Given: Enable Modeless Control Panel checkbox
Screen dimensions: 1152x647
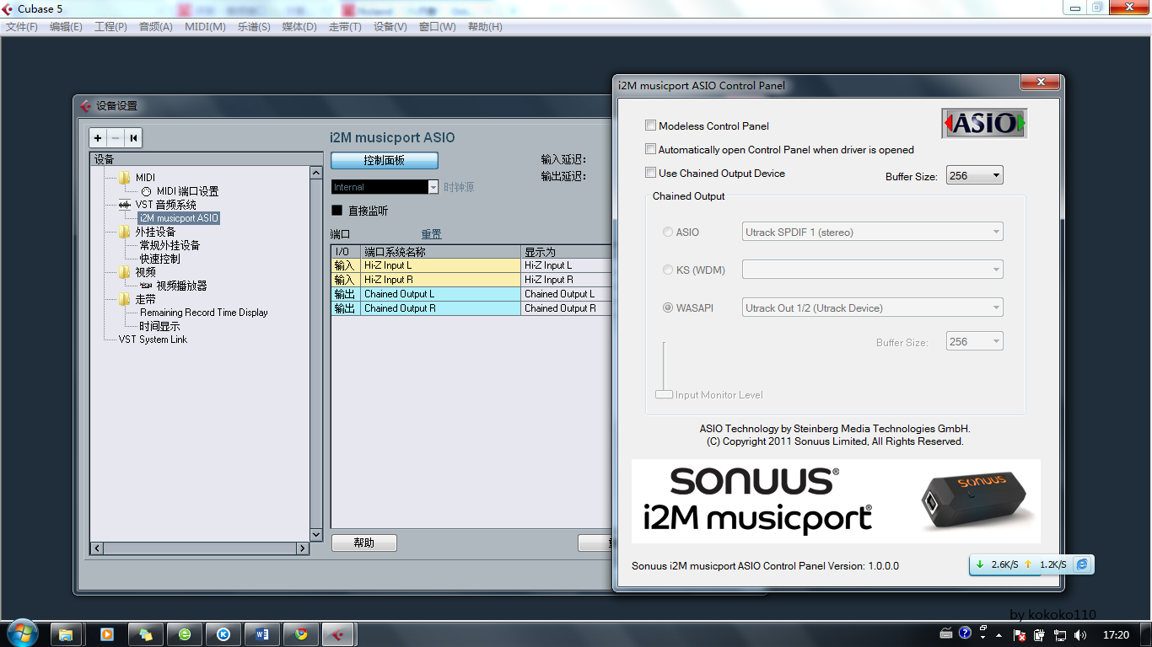Looking at the screenshot, I should tap(650, 126).
